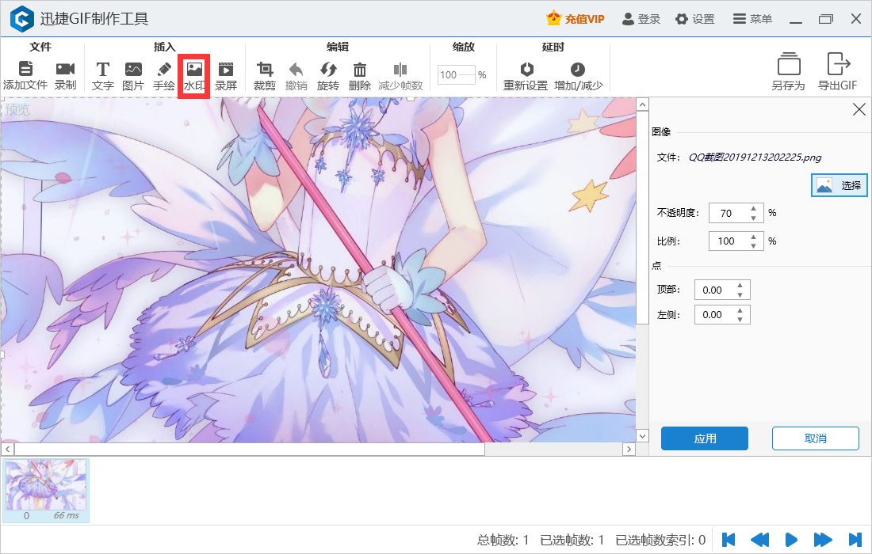Screen dimensions: 872x554
Task: Click the 另存为 save as icon
Action: [789, 64]
